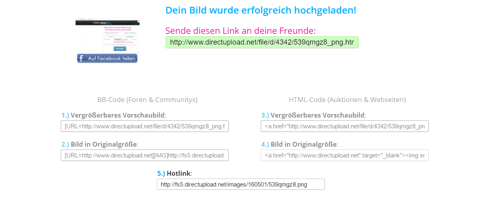Click 'BB-Code (Foren & Communitys)' heading
477x212 pixels.
coord(148,100)
